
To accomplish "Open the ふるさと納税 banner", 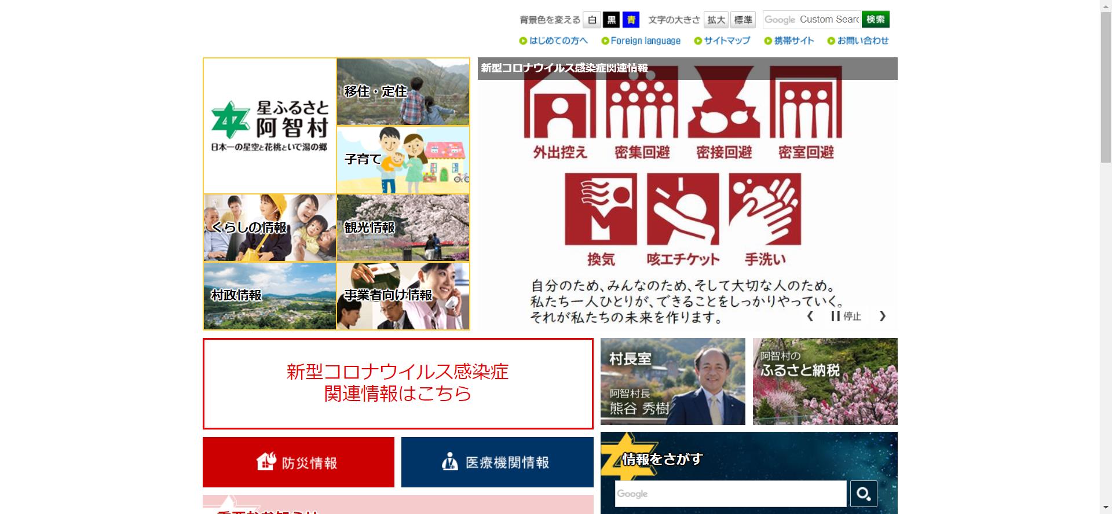I will pyautogui.click(x=825, y=381).
